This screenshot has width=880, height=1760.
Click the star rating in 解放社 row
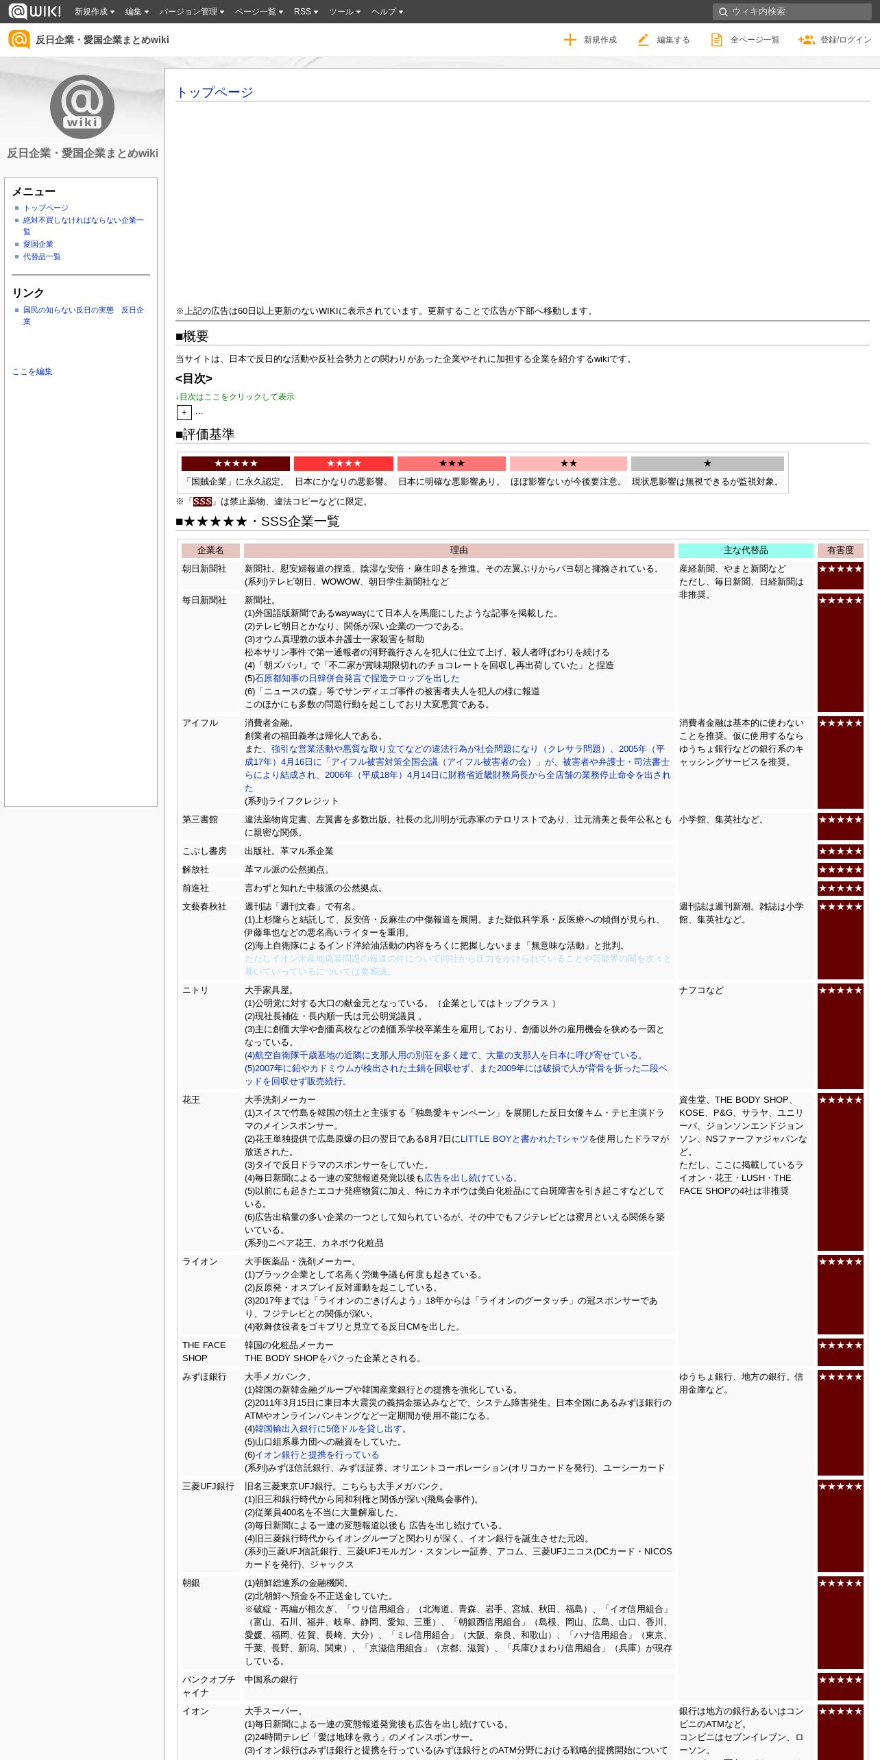(x=840, y=870)
